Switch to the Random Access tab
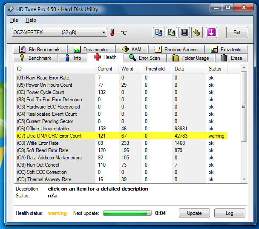The height and width of the screenshot is (229, 259). pos(176,50)
